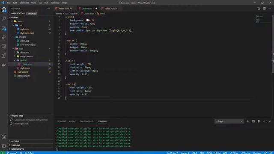Open the Selection menu
Screen dimensions: 274x154
(24, 3)
